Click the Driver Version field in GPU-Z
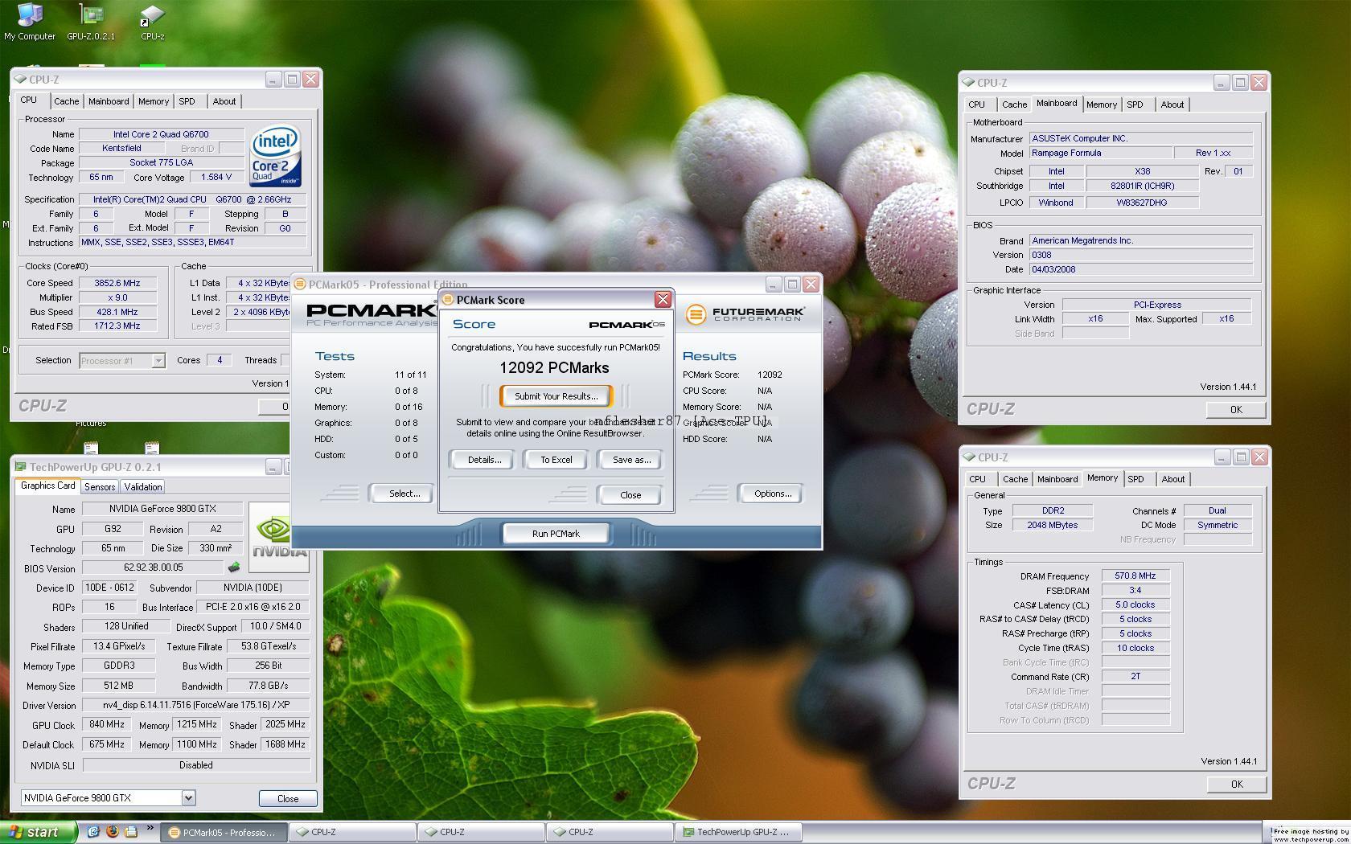This screenshot has height=844, width=1351. click(196, 705)
